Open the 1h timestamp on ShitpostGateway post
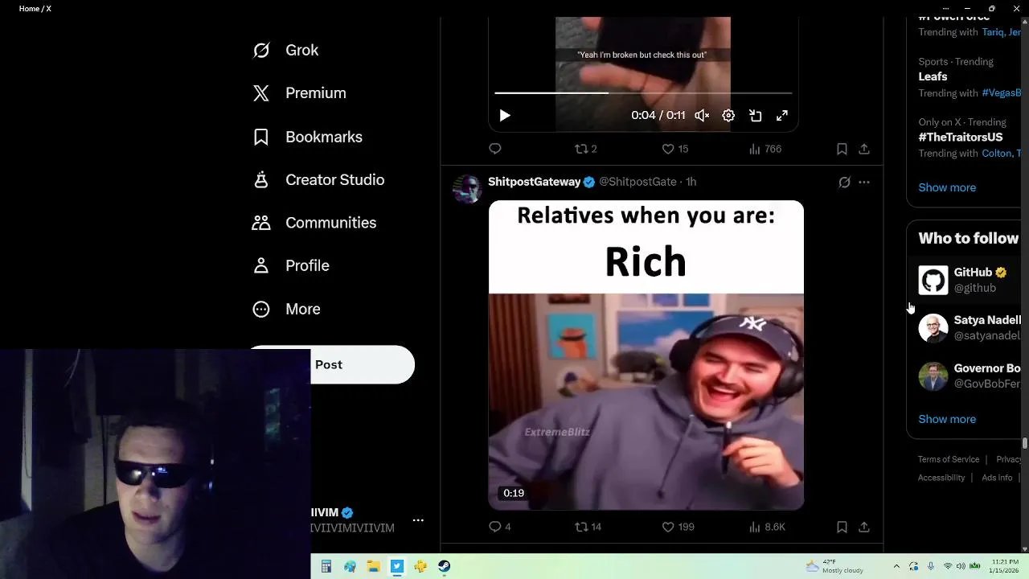 coord(691,182)
